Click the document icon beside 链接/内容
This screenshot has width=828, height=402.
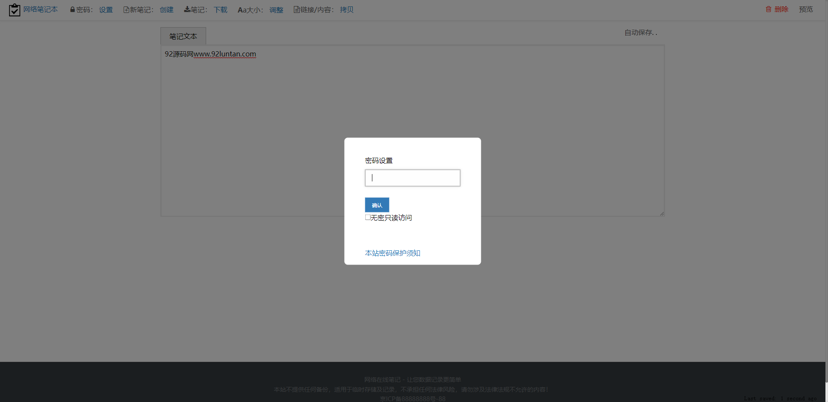click(x=296, y=9)
